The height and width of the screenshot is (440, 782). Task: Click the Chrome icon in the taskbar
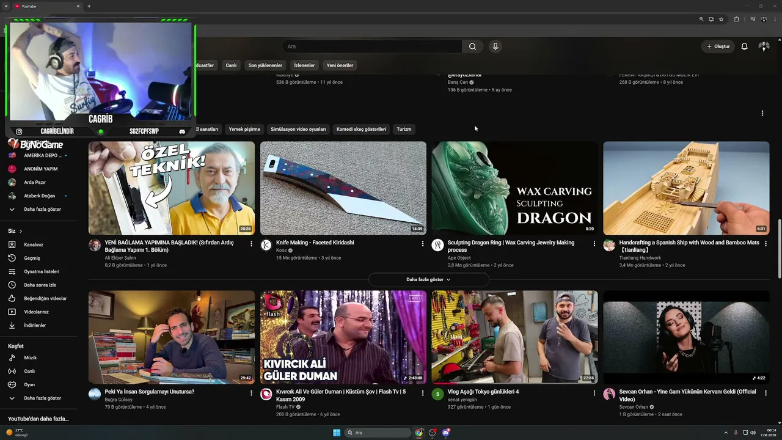pos(419,433)
